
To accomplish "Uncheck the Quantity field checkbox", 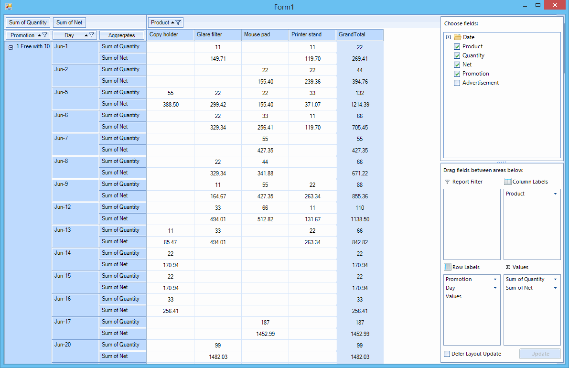I will pyautogui.click(x=457, y=55).
